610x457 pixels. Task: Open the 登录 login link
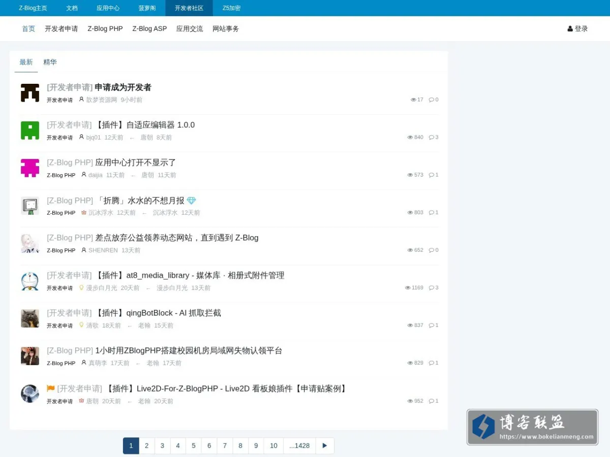577,29
